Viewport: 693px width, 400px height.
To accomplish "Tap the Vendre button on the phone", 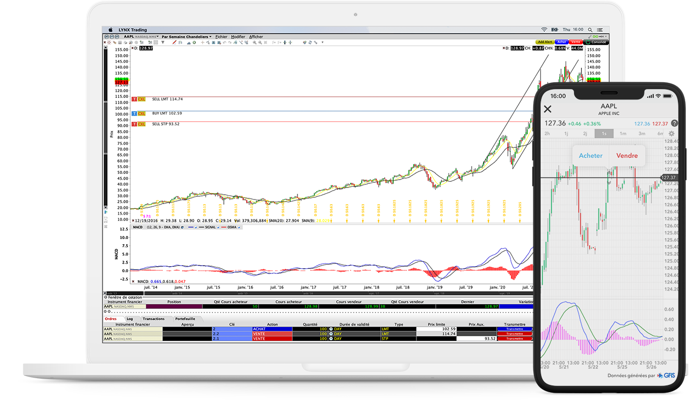I will click(627, 156).
